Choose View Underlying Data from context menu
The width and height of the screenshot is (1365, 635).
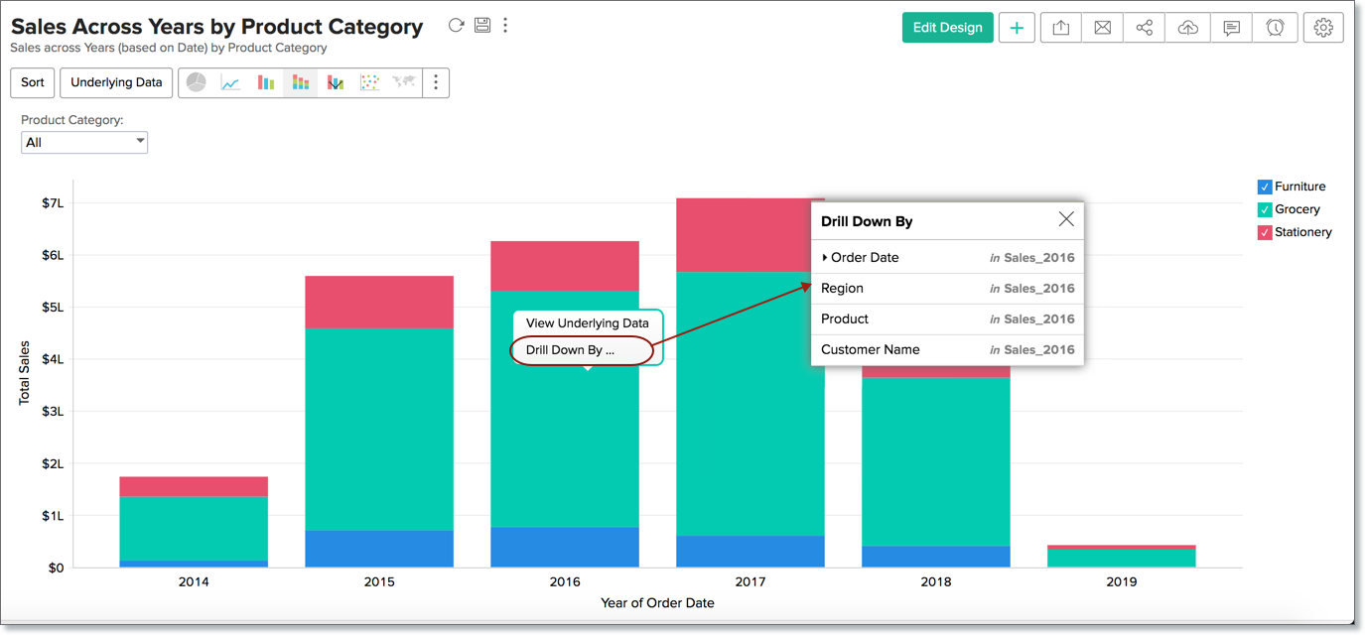(587, 322)
